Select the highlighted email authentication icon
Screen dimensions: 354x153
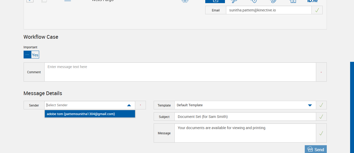215,1
